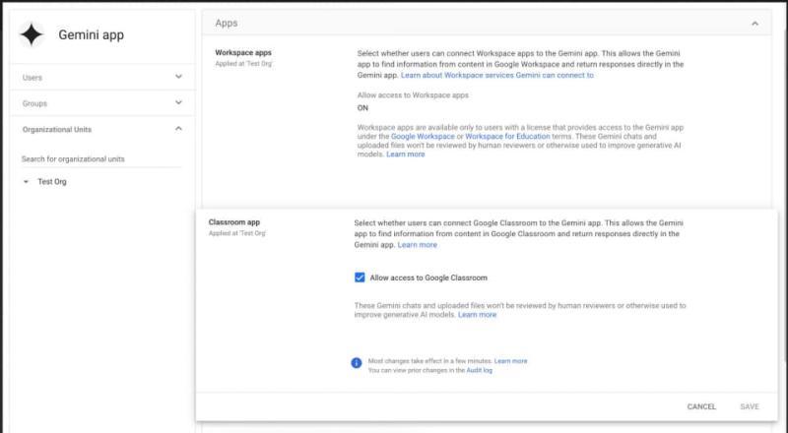Select the Test Org organizational unit

[x=52, y=182]
